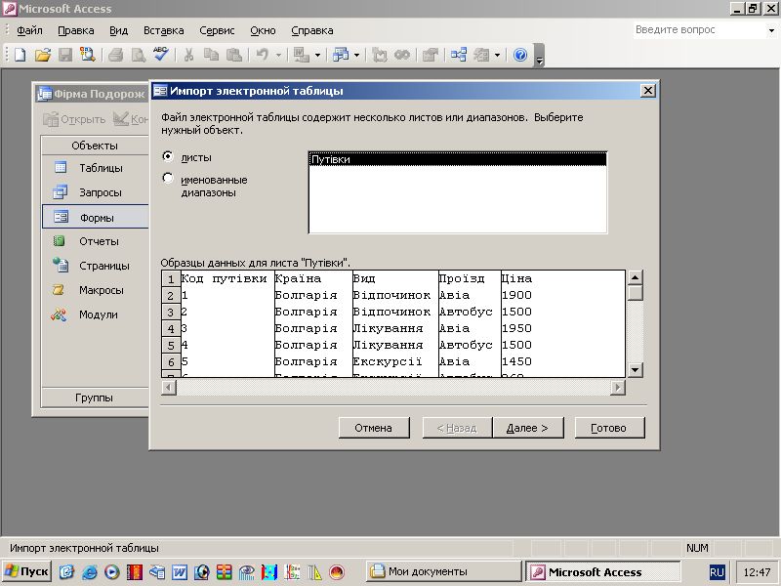
Task: Open the Undo dropdown arrow
Action: point(279,55)
